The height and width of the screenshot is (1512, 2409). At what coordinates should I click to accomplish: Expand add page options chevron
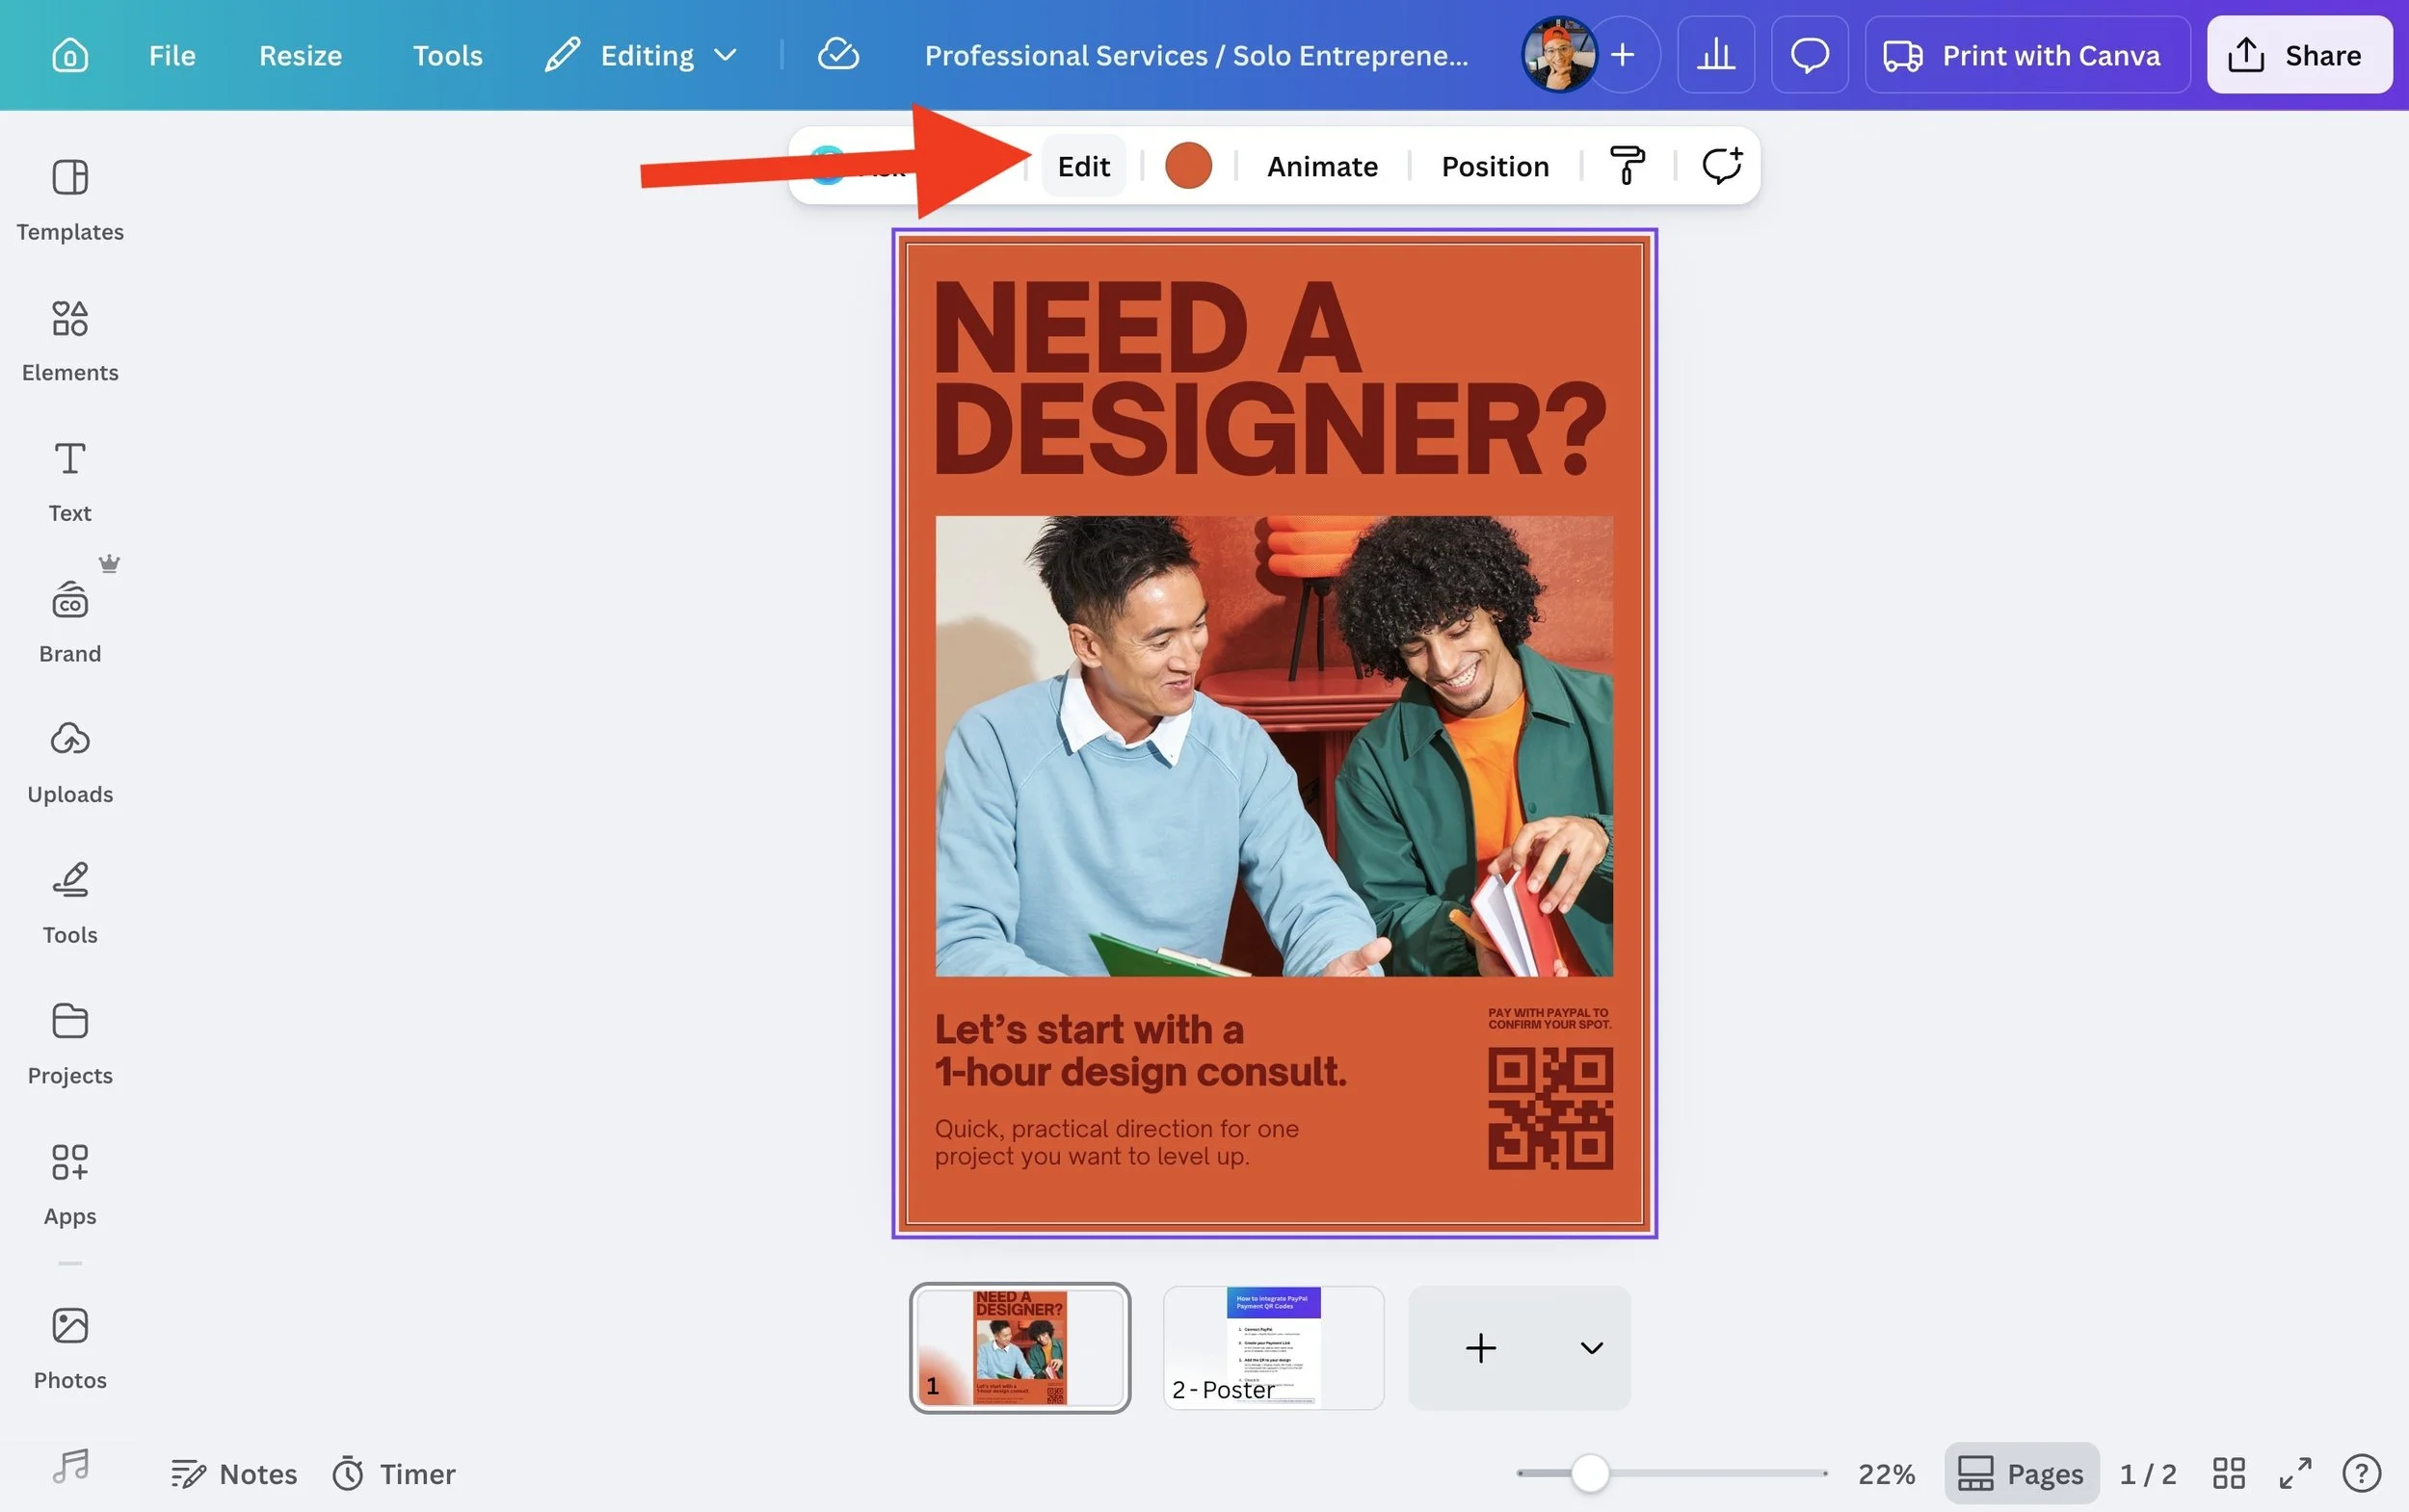[x=1591, y=1348]
